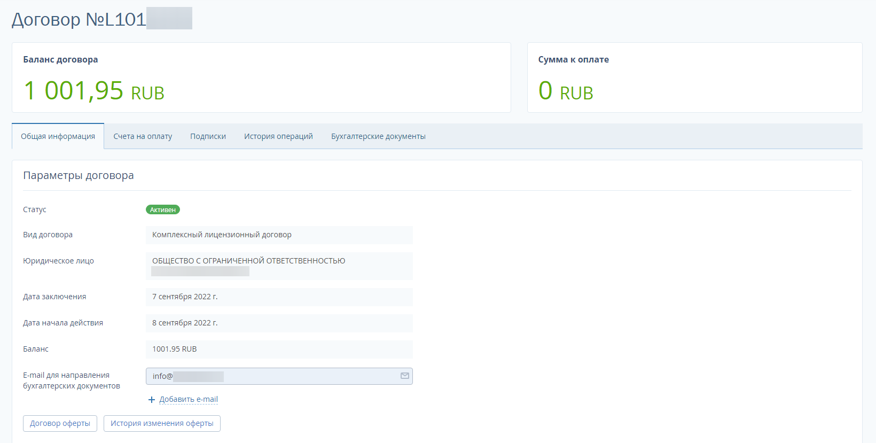Image resolution: width=876 pixels, height=443 pixels.
Task: Click the Баланс договора heading
Action: [x=60, y=59]
